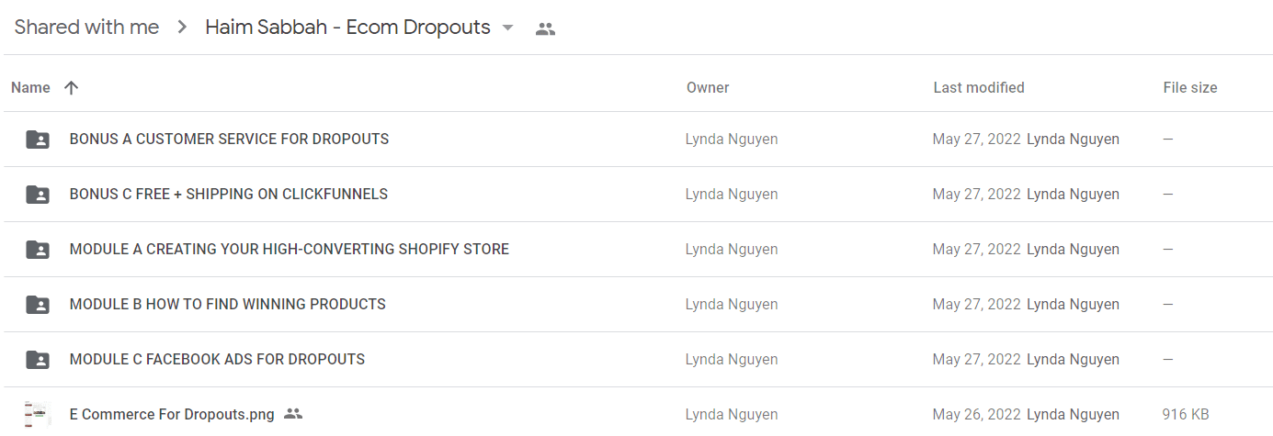The height and width of the screenshot is (436, 1273).
Task: Expand the Haim Sabbah folder dropdown arrow
Action: 507,28
